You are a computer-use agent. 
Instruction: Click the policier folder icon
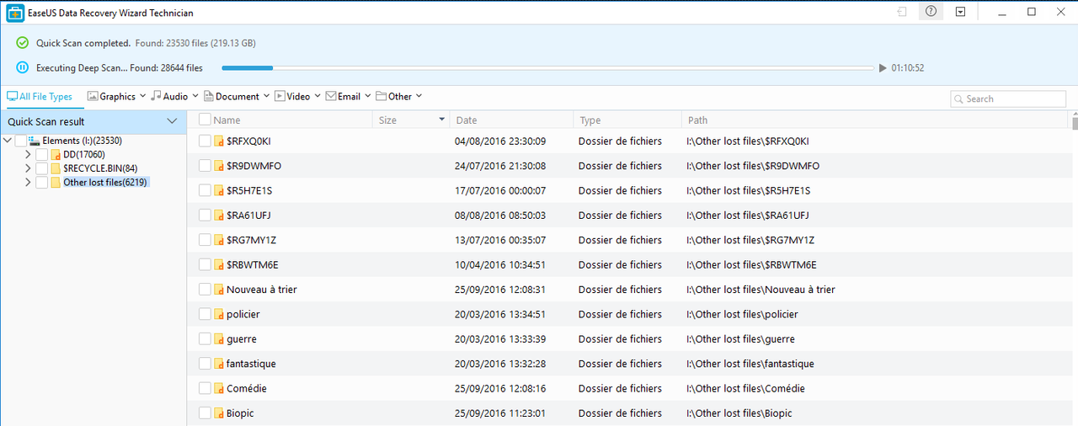pos(219,314)
